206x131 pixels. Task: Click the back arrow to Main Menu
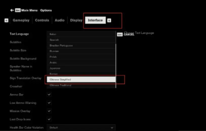(x=12, y=10)
